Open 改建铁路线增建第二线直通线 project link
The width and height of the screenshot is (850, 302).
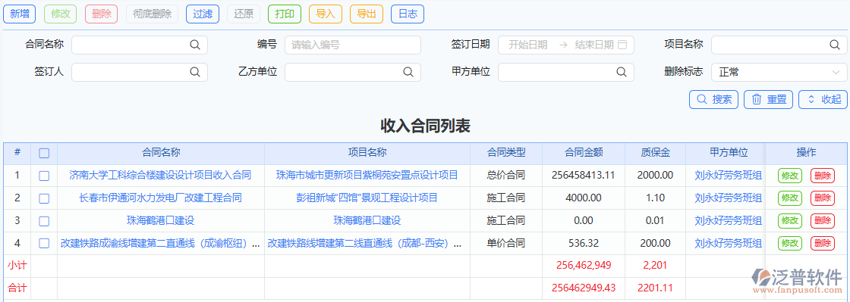[365, 243]
